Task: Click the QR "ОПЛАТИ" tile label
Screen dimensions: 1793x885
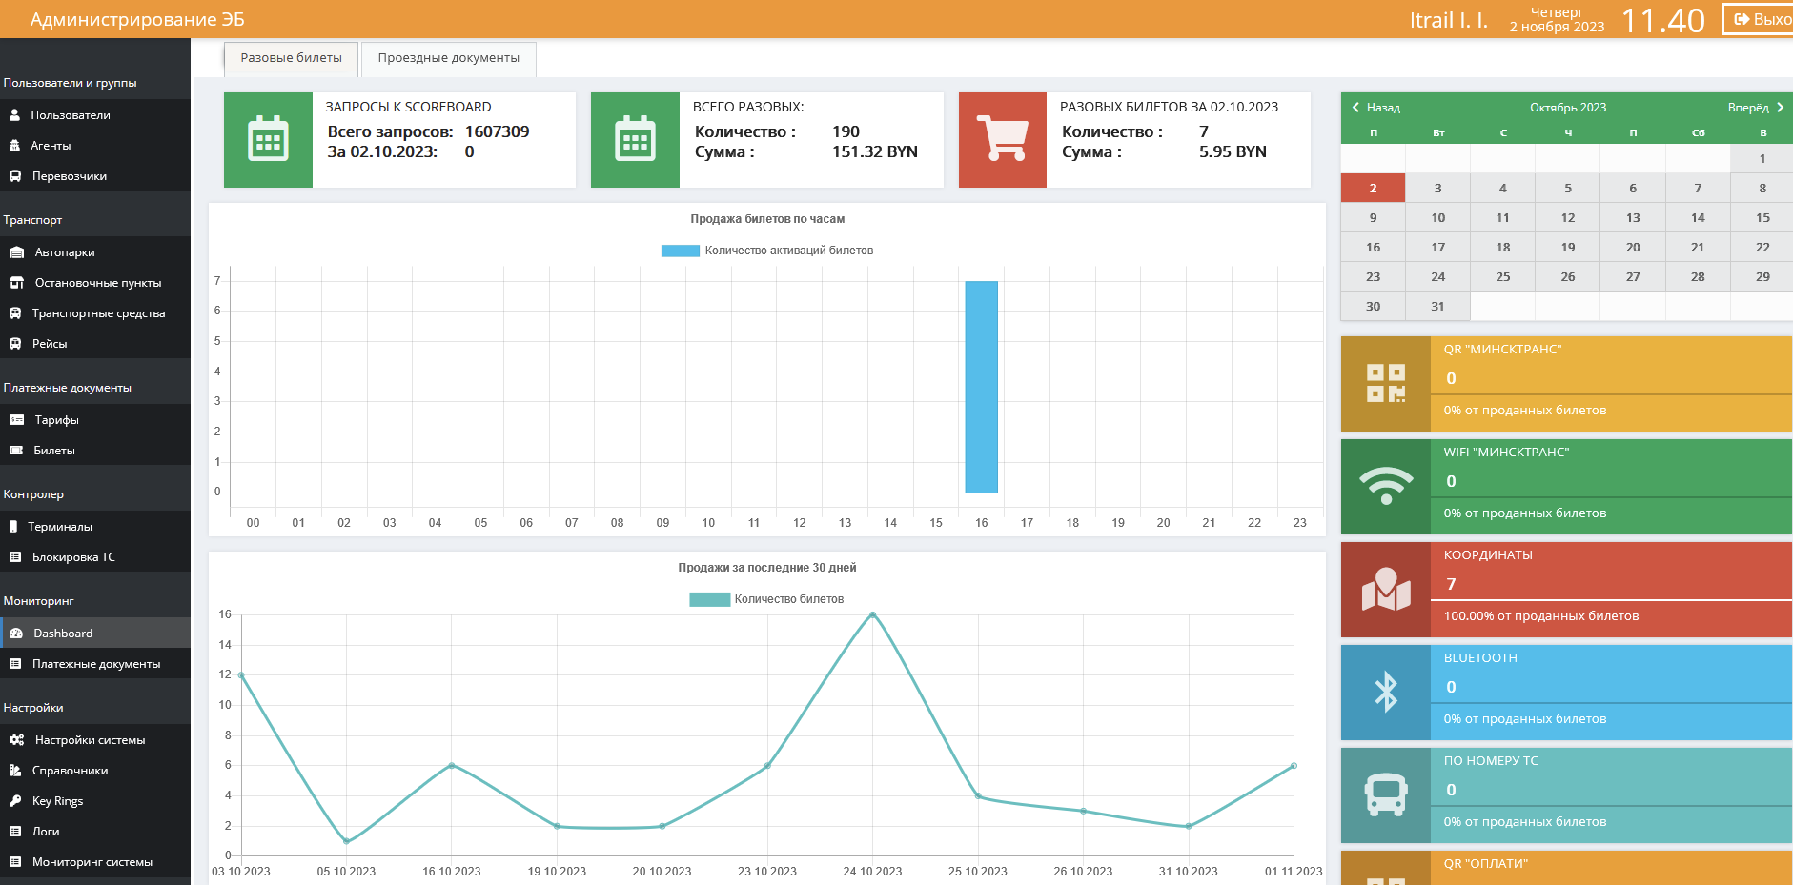Action: click(x=1485, y=864)
